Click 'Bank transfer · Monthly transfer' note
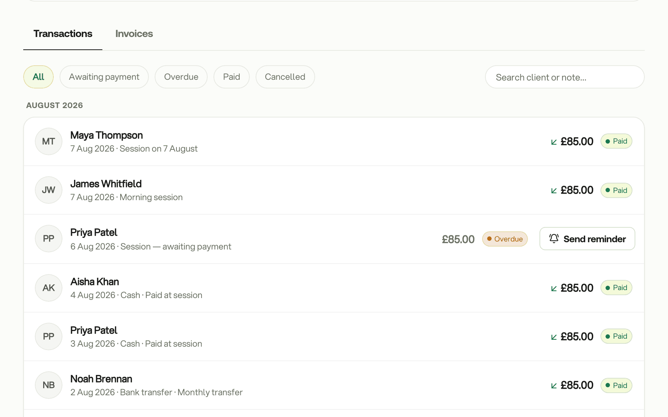 click(x=181, y=392)
